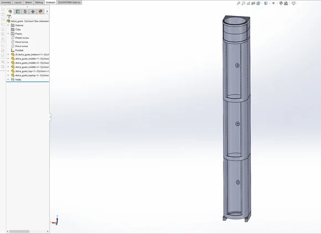
Task: Open the FeatureManager design tree tab
Action: coord(10,12)
